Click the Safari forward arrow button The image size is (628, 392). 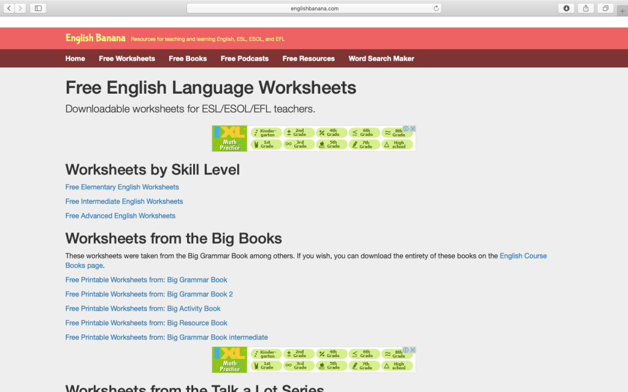(21, 8)
